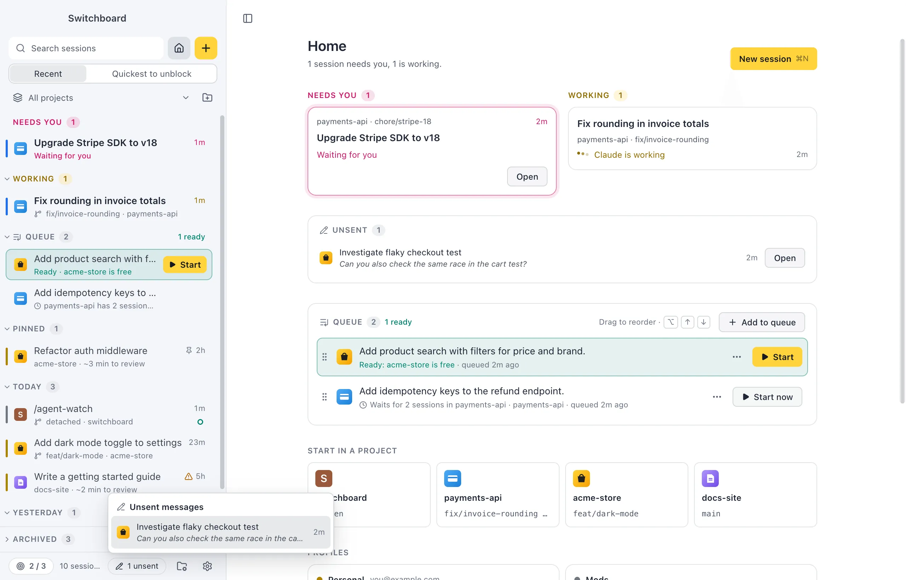Click the add project folder icon
Screen dimensions: 906x580
coord(207,98)
